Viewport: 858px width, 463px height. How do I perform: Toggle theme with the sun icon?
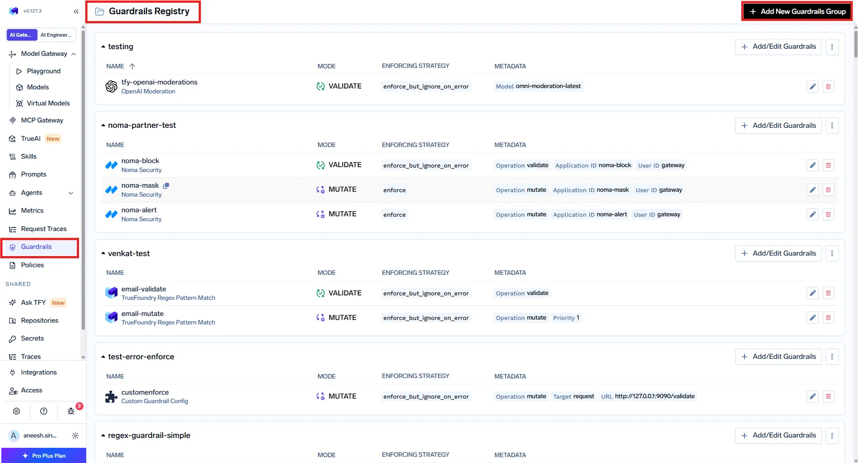[75, 436]
